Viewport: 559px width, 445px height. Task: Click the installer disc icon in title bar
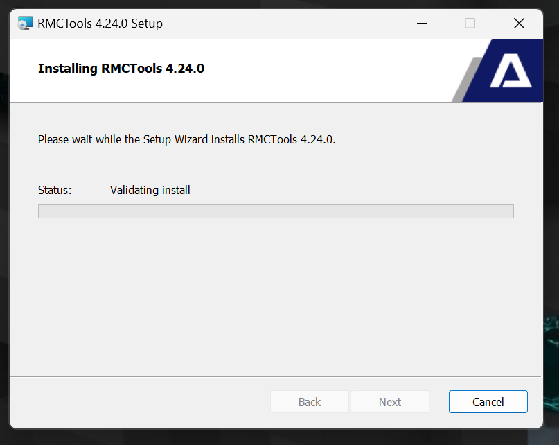click(25, 23)
